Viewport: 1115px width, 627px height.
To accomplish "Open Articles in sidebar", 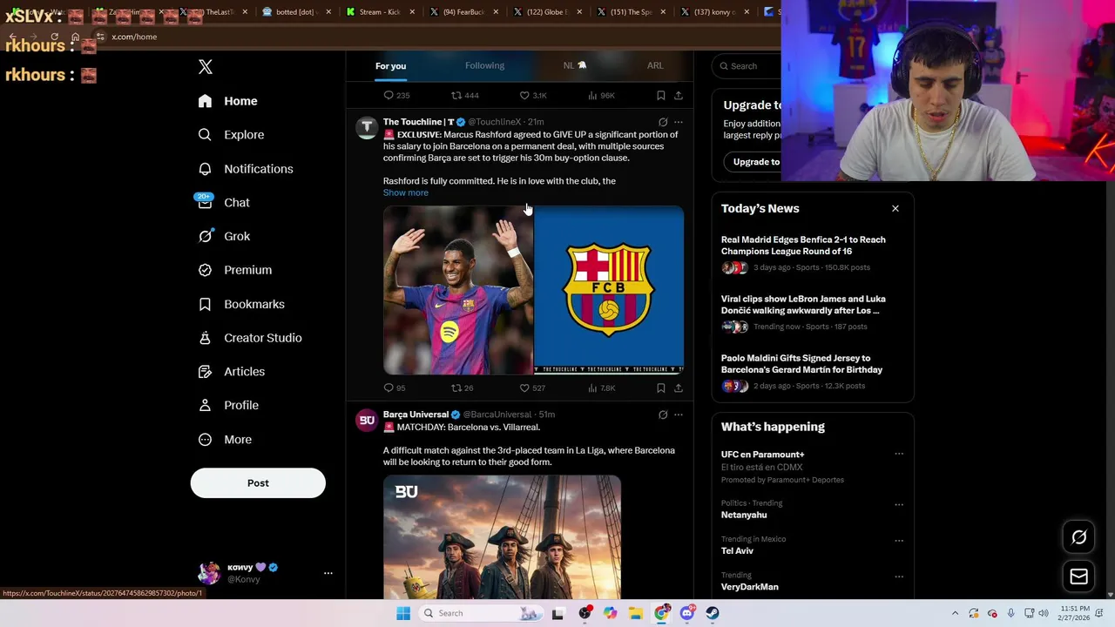I will pos(231,372).
